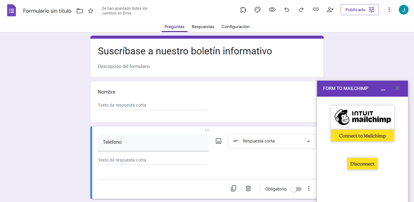
Task: Open the Respuesta corta type dropdown
Action: tap(272, 141)
